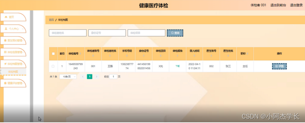
Task: Expand the 个人中心 menu chevron
Action: [x=23, y=29]
